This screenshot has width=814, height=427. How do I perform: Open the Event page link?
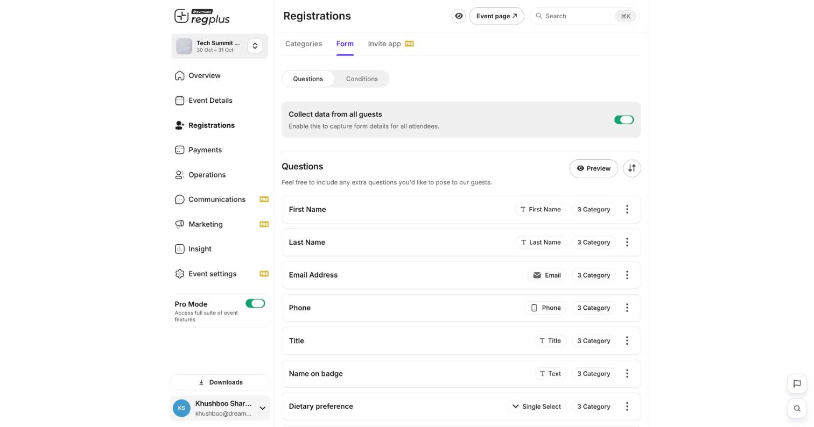(496, 16)
